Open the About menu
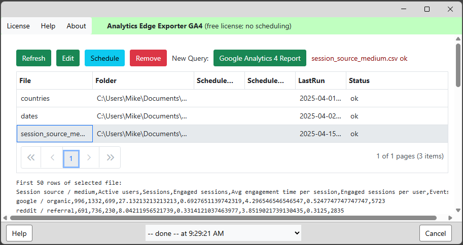 [76, 26]
